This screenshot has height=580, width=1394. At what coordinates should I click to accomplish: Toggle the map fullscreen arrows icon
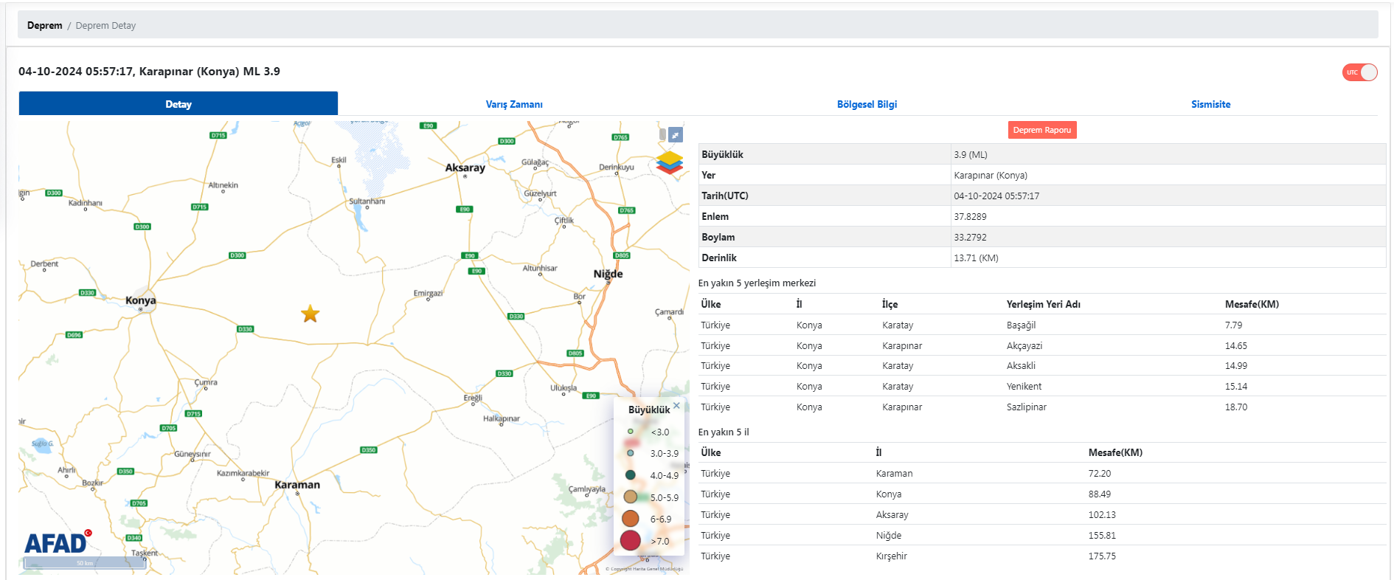coord(676,135)
